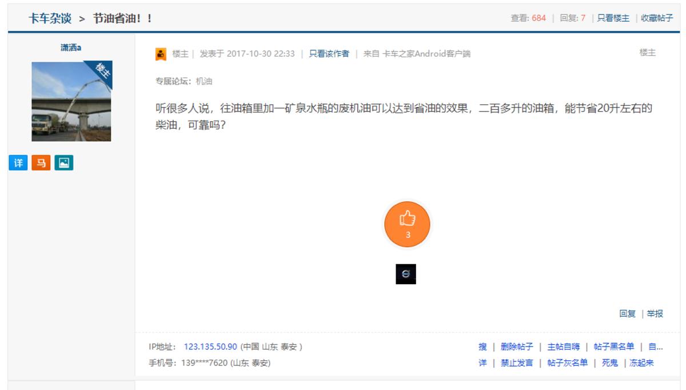Open the teal picture gallery icon
This screenshot has width=686, height=390.
click(62, 162)
